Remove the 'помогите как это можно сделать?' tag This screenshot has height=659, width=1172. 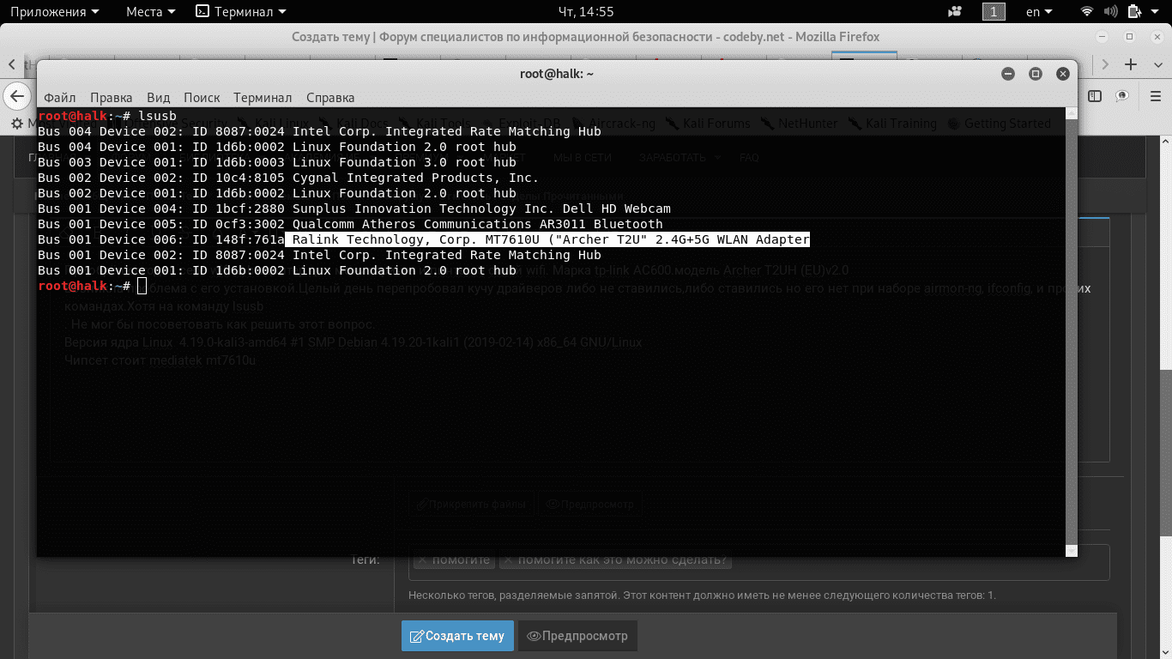coord(507,560)
